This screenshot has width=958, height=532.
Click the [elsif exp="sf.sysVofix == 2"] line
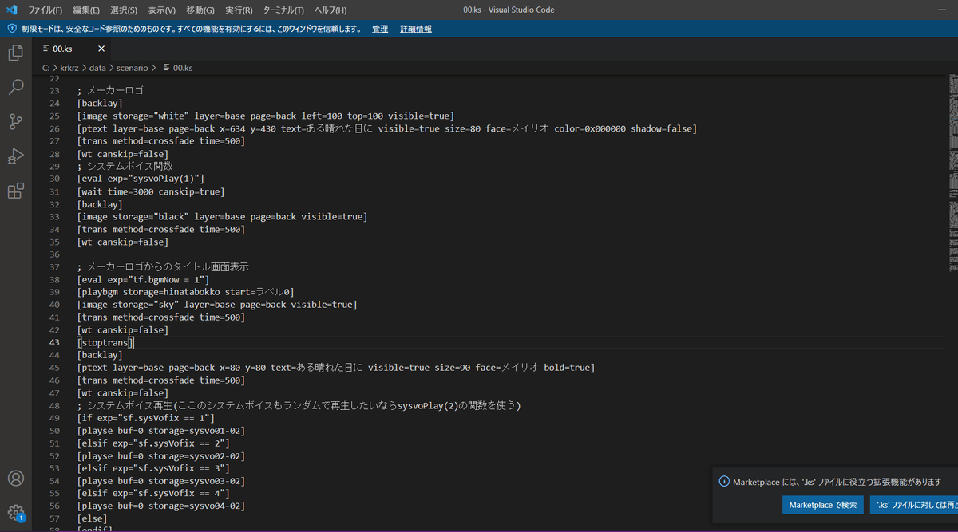pyautogui.click(x=153, y=443)
